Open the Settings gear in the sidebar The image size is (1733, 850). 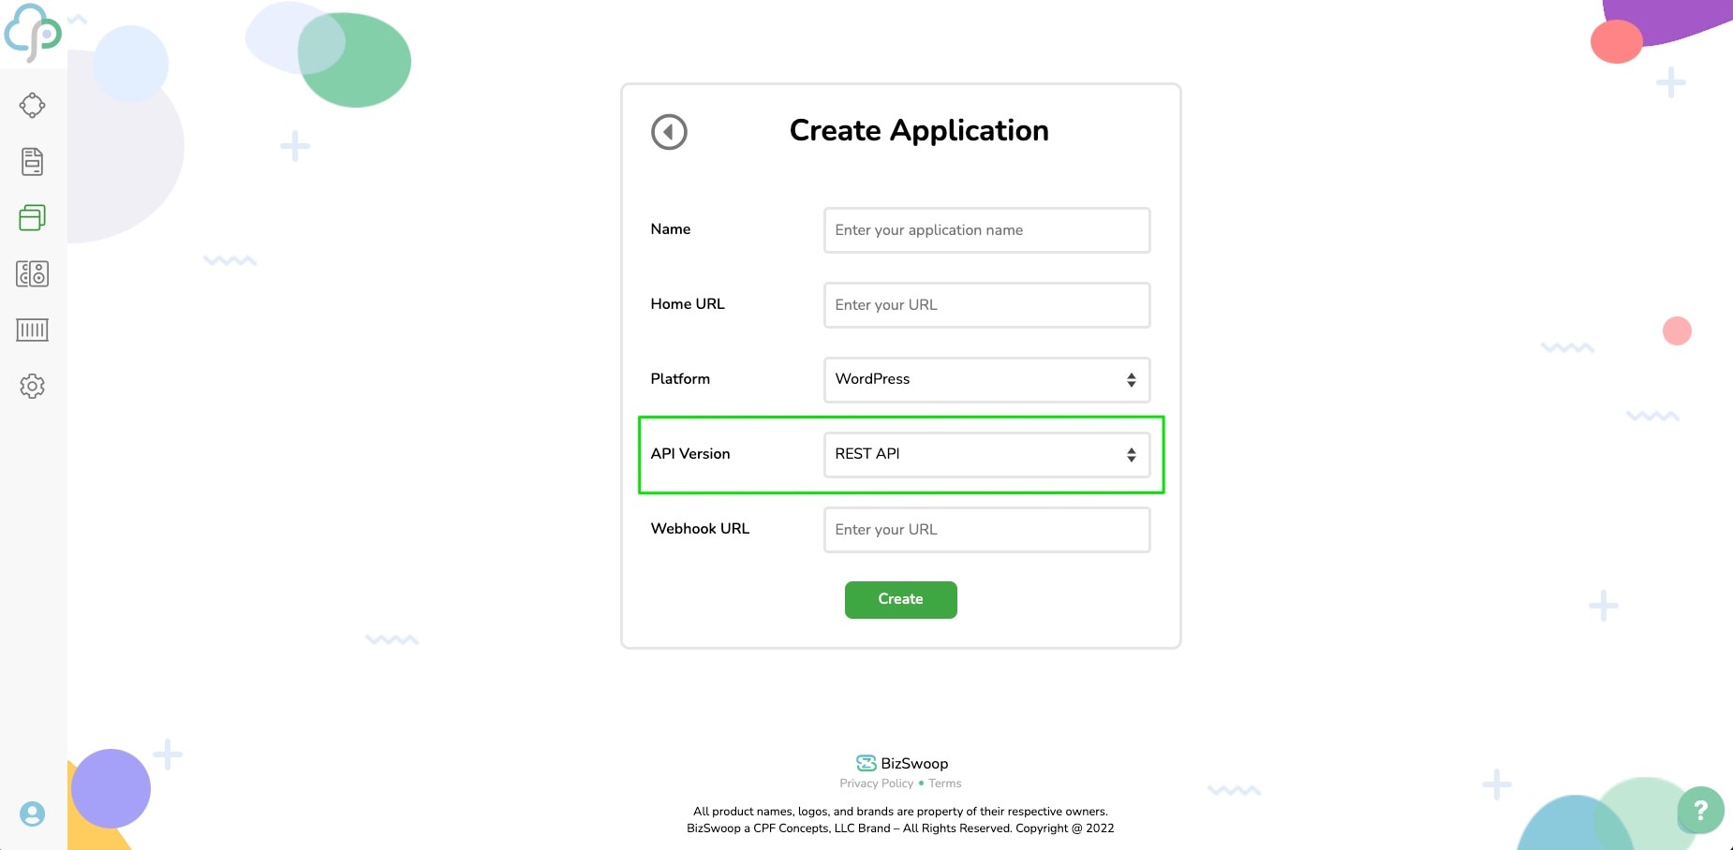(x=33, y=386)
